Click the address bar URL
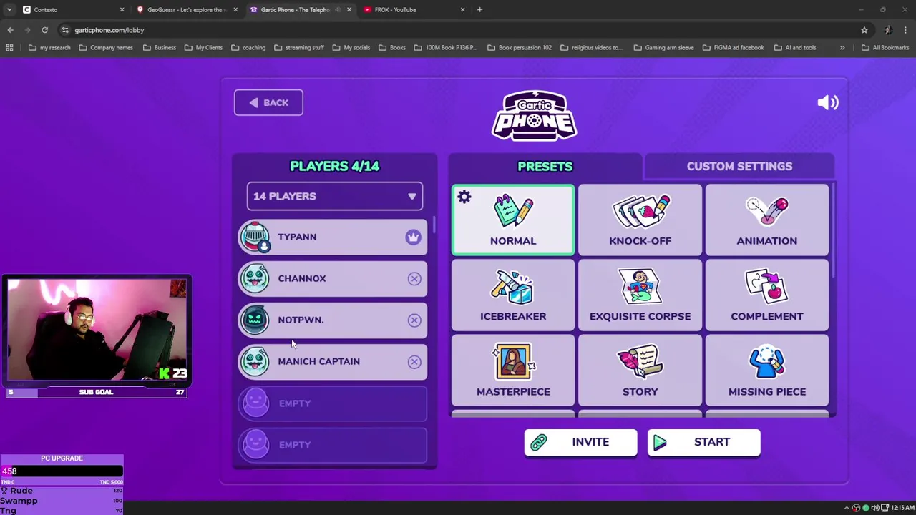The height and width of the screenshot is (515, 916). [109, 30]
